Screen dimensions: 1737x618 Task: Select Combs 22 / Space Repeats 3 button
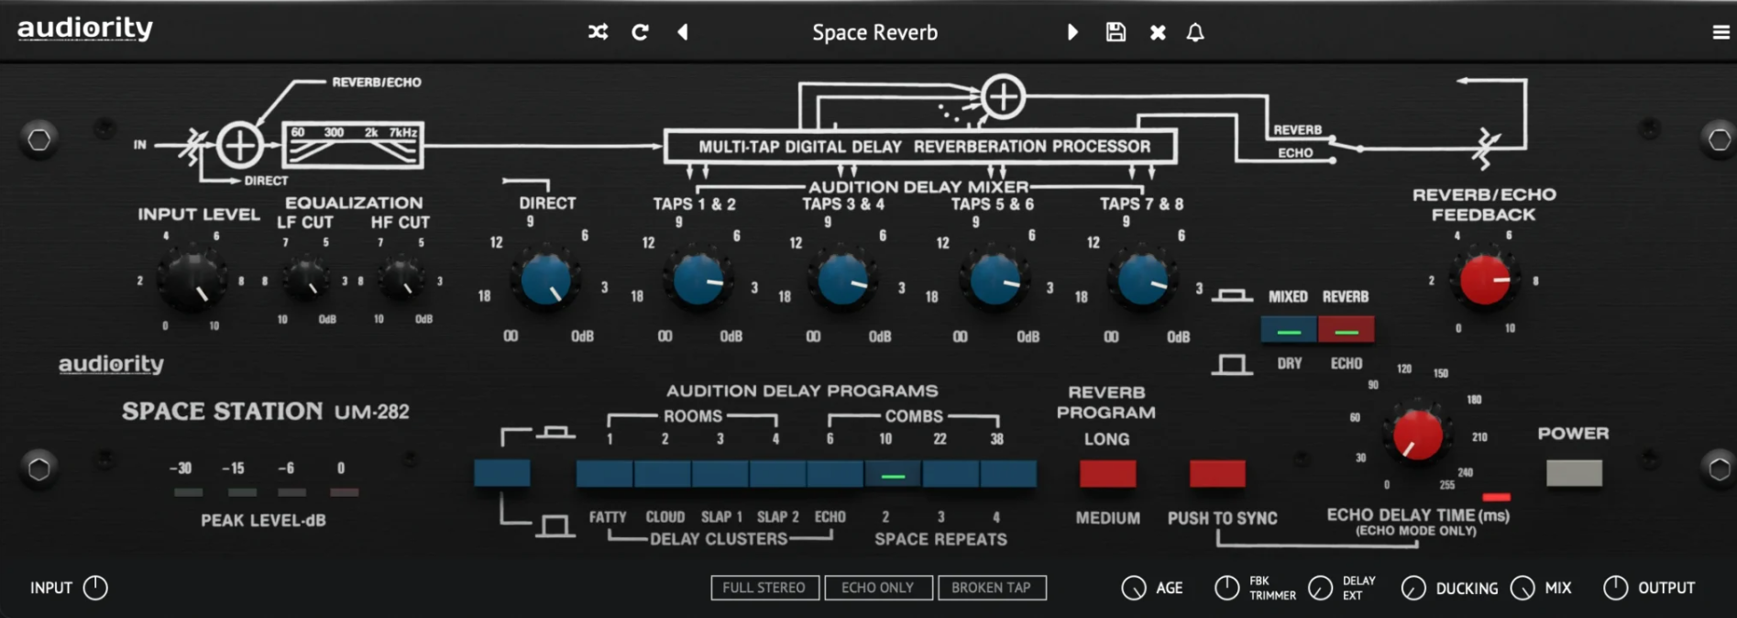951,474
